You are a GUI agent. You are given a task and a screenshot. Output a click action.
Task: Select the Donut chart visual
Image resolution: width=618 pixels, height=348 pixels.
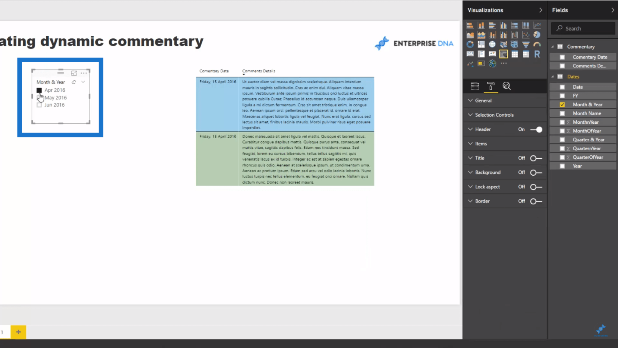pos(470,45)
